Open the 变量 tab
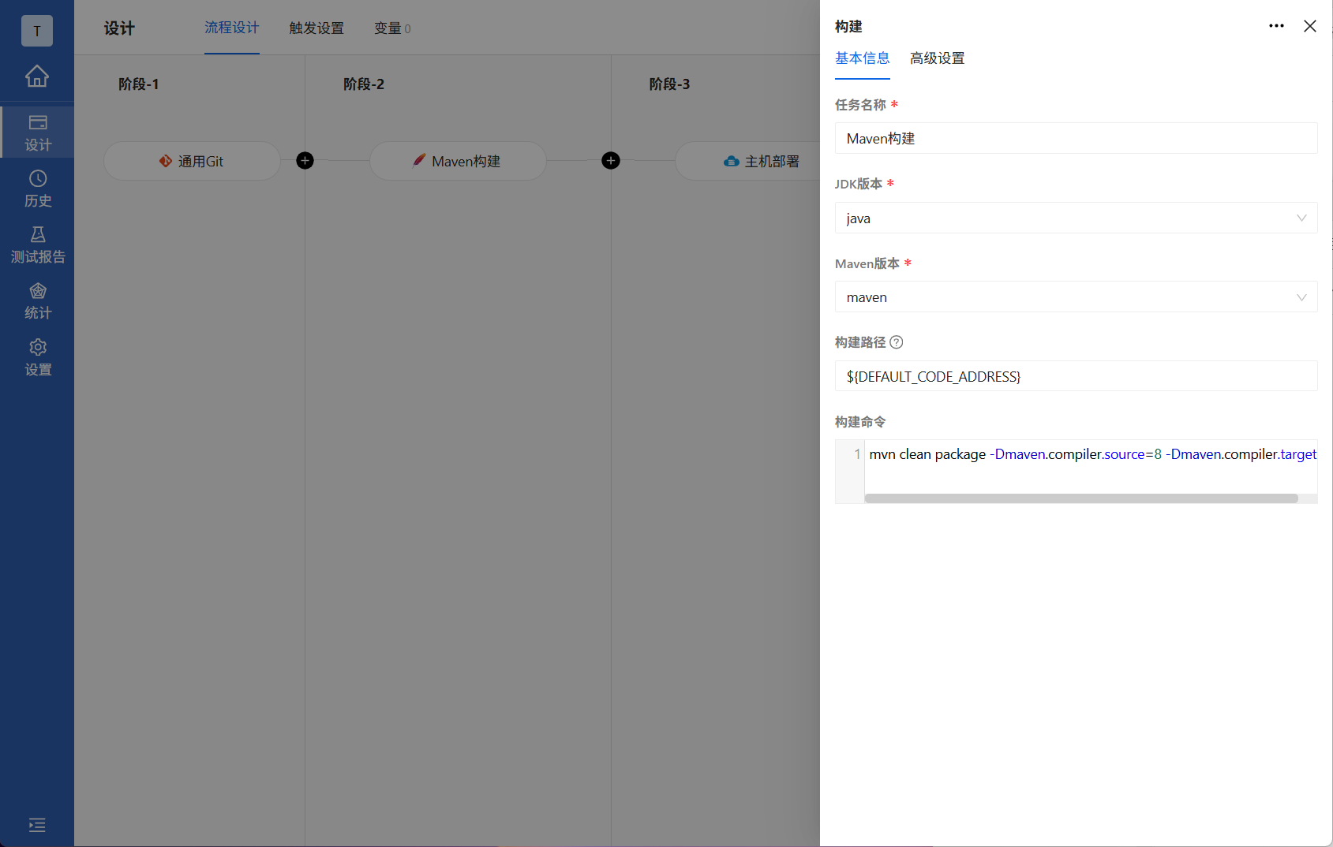 point(388,28)
